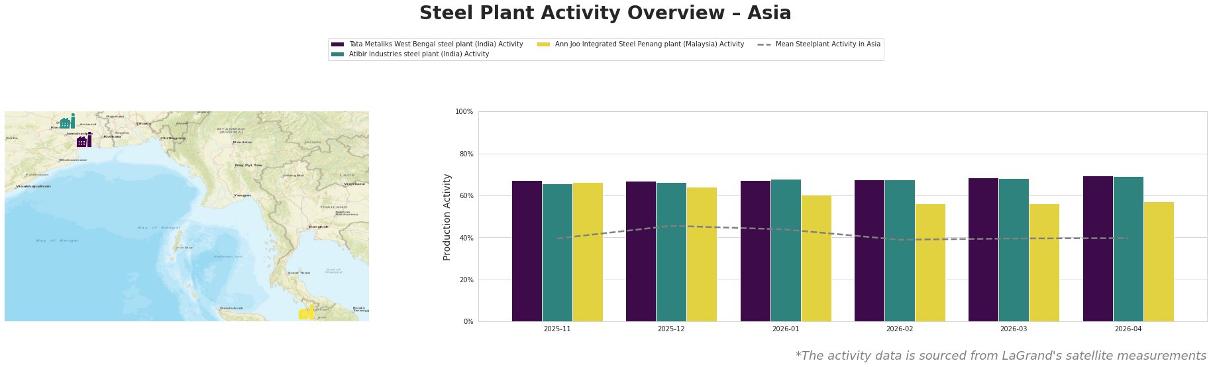
Task: Click the teal factory icon on the map
Action: 67,122
